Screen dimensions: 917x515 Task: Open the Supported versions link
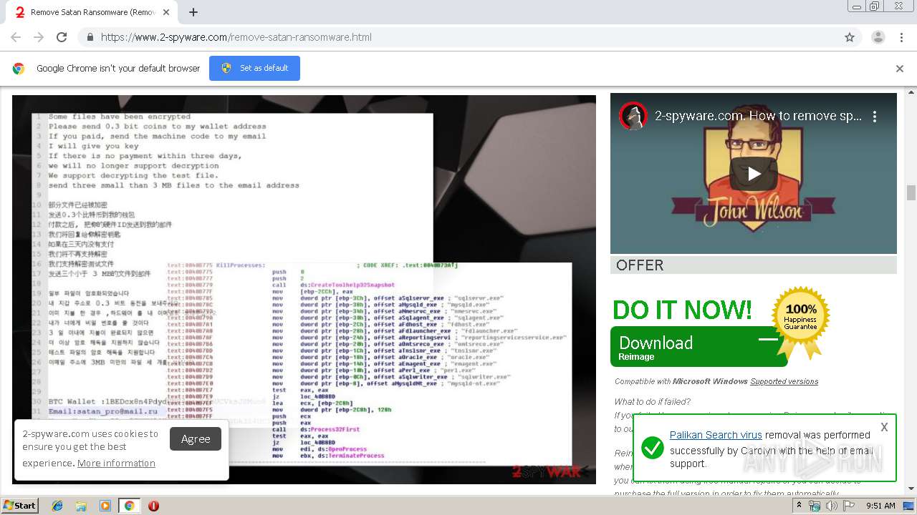click(x=784, y=381)
